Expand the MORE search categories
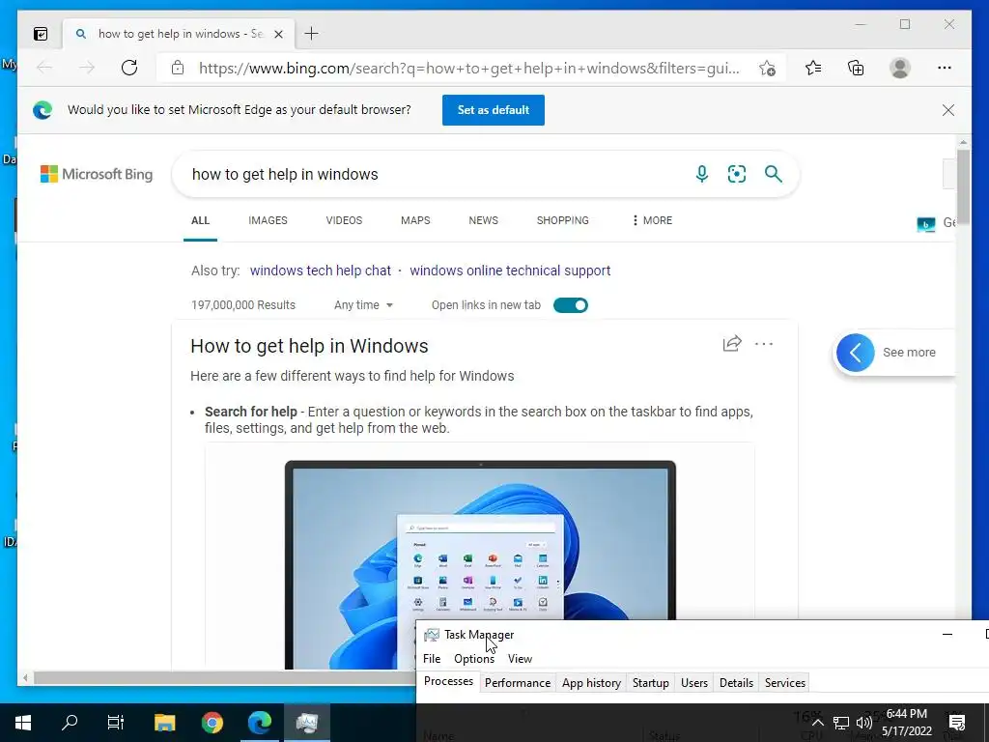Image resolution: width=989 pixels, height=742 pixels. pyautogui.click(x=652, y=220)
